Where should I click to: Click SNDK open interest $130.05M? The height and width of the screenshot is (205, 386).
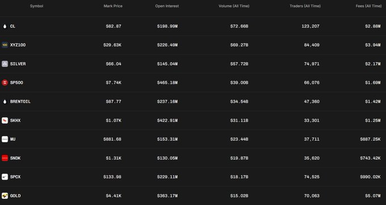pyautogui.click(x=167, y=158)
